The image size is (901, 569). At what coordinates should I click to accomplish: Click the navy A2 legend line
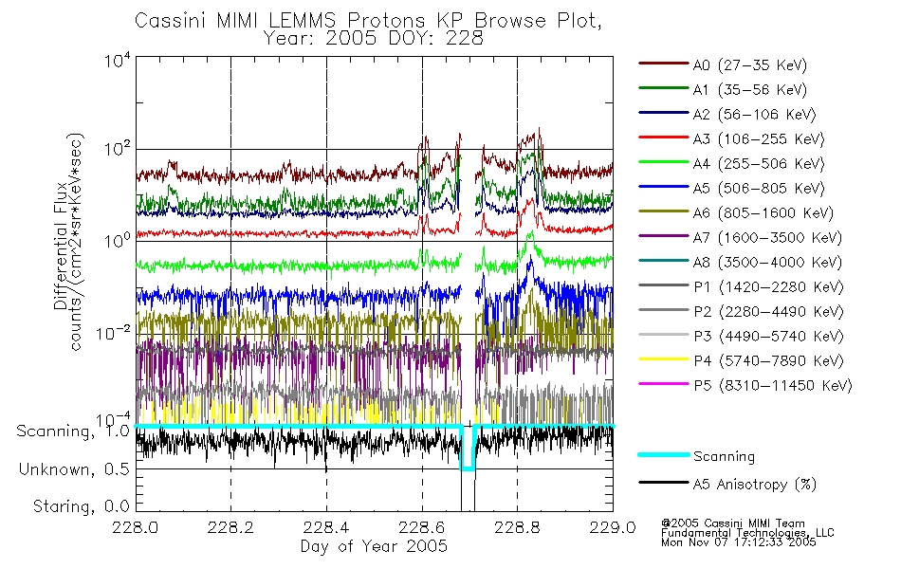click(x=664, y=113)
